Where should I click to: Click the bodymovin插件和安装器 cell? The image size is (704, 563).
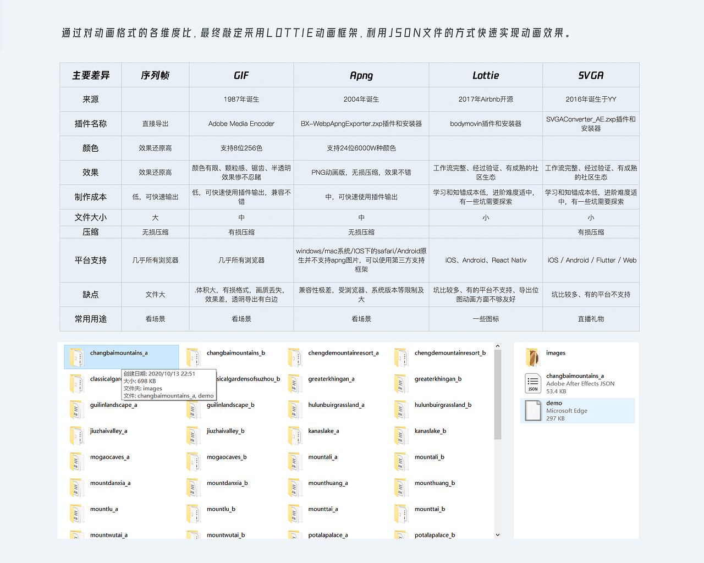[486, 124]
